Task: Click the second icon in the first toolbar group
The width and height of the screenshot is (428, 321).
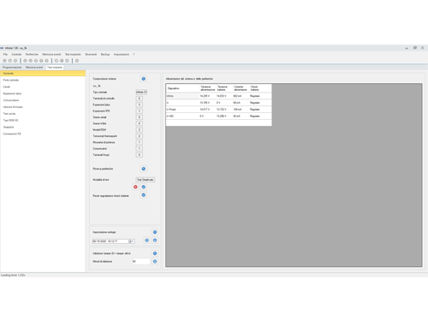Action: (10, 61)
